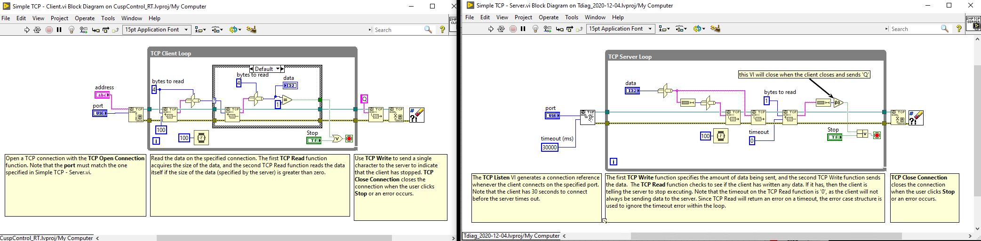Click Abort Execution in the Client toolbar
Viewport: 981px width, 241px height.
(x=49, y=30)
